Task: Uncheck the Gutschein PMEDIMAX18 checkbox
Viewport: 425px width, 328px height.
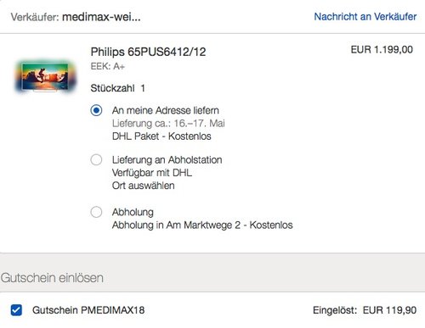Action: pyautogui.click(x=16, y=310)
